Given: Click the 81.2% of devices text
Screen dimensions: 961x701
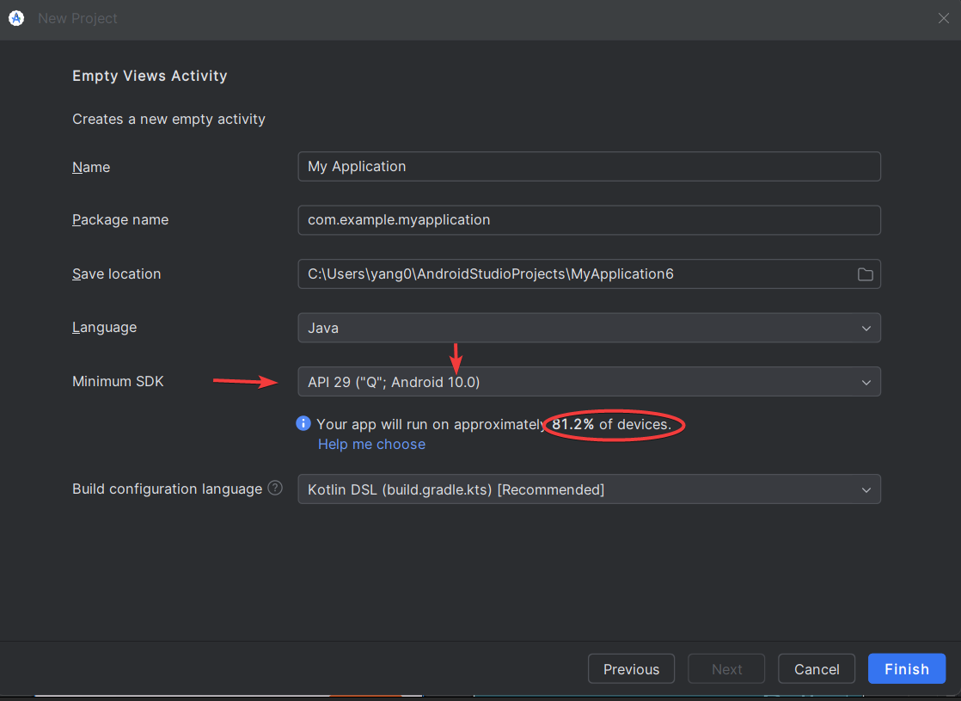Looking at the screenshot, I should [x=612, y=424].
